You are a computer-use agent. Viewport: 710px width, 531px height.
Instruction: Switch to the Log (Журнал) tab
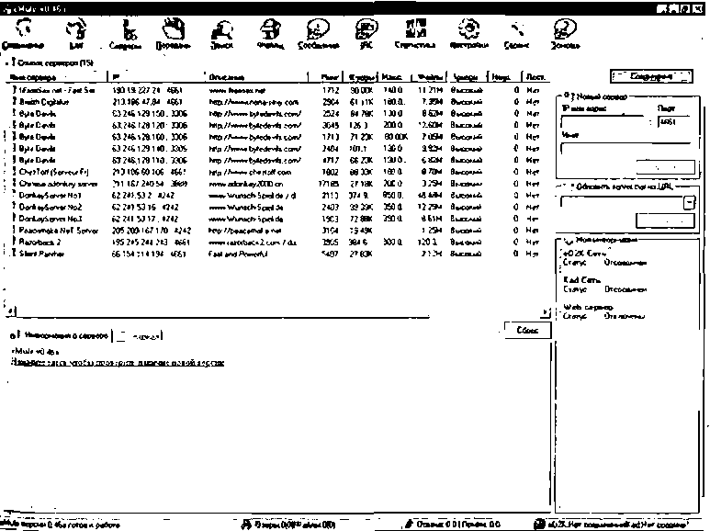(139, 336)
